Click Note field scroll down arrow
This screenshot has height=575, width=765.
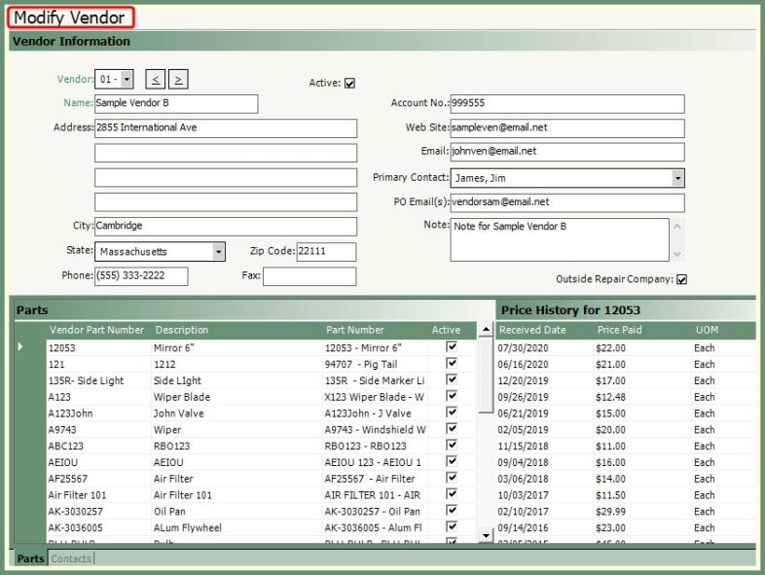point(678,253)
